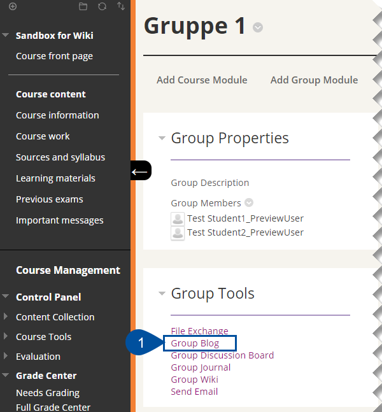Go to Needs Grading
382x412 pixels.
(48, 393)
